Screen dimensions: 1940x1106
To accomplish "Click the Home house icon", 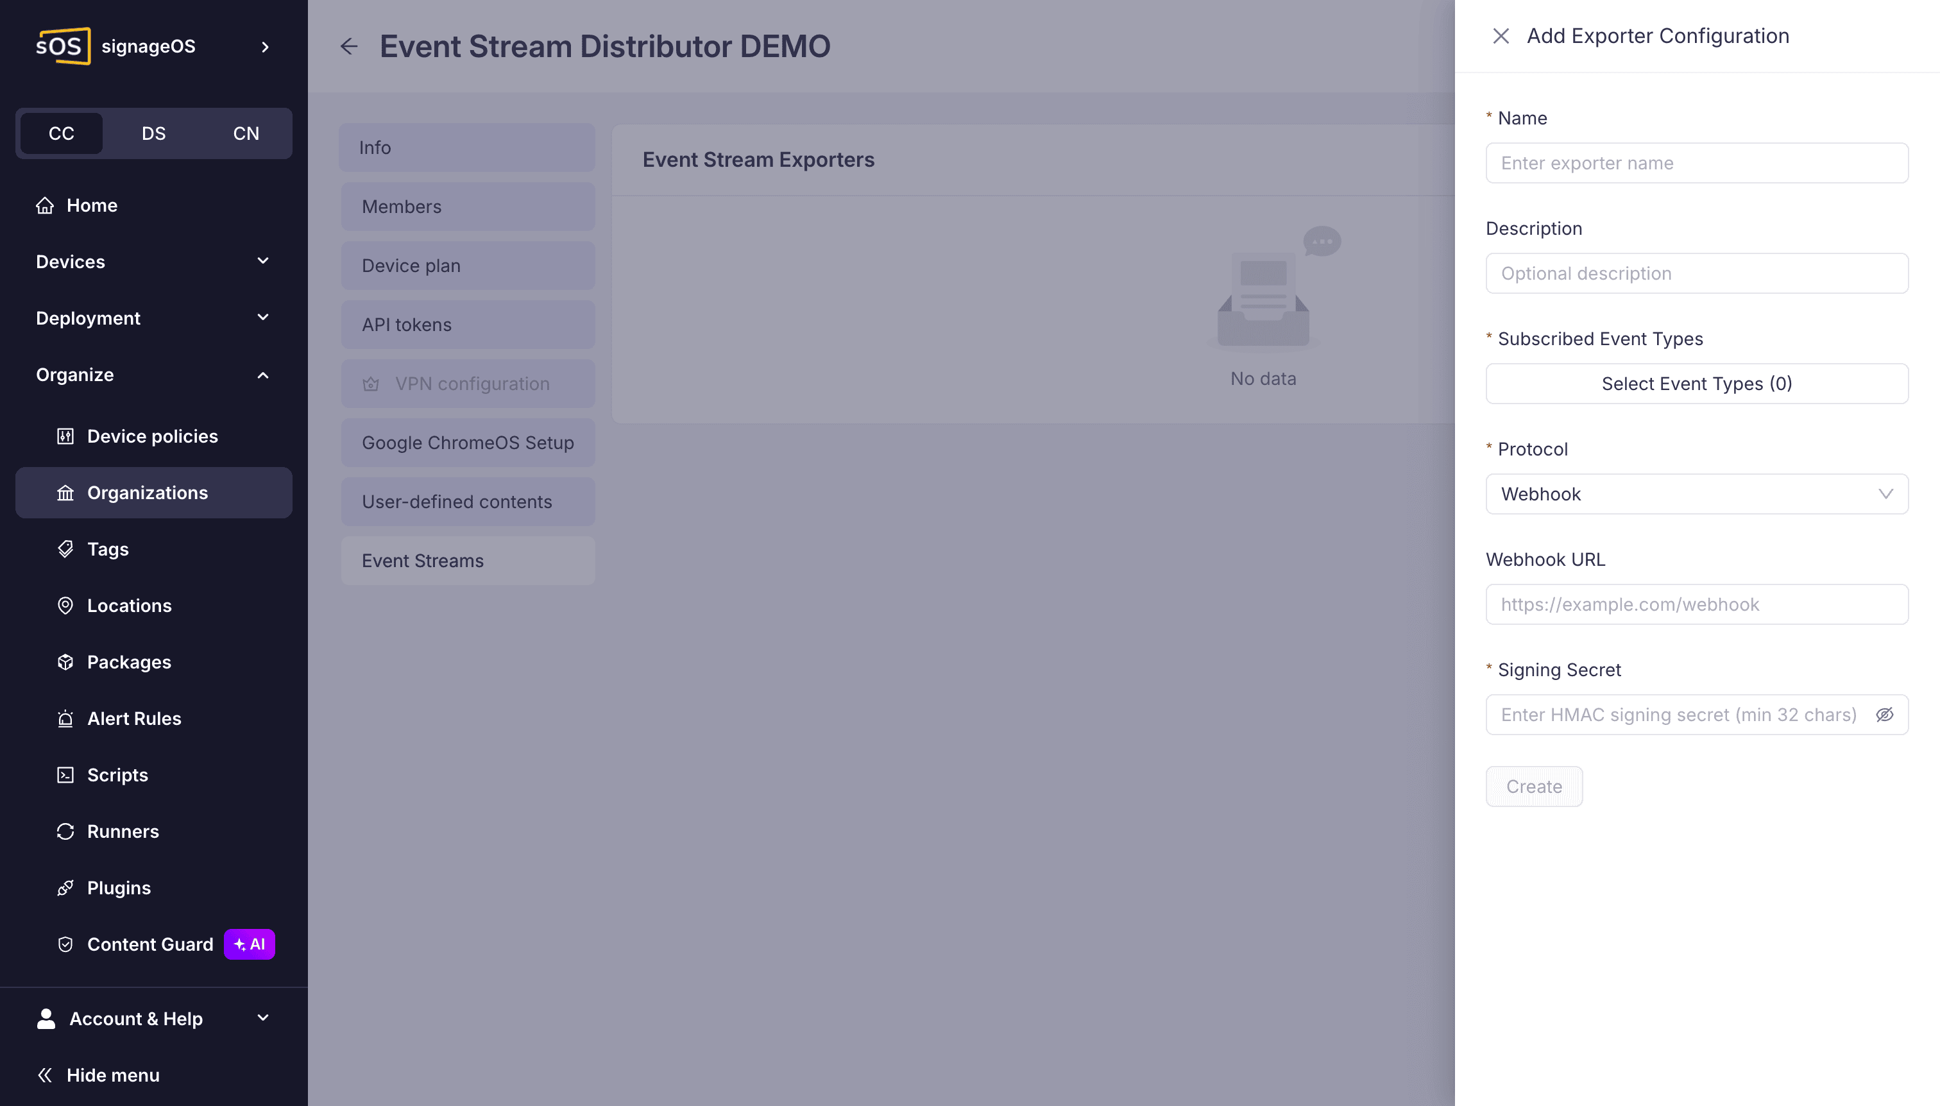I will pos(45,205).
